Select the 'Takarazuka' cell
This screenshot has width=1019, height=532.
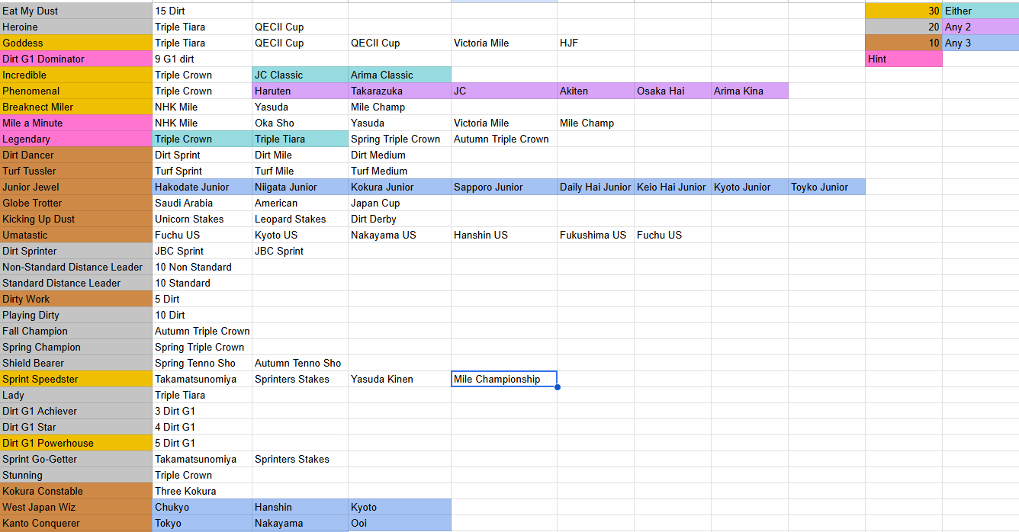[400, 91]
